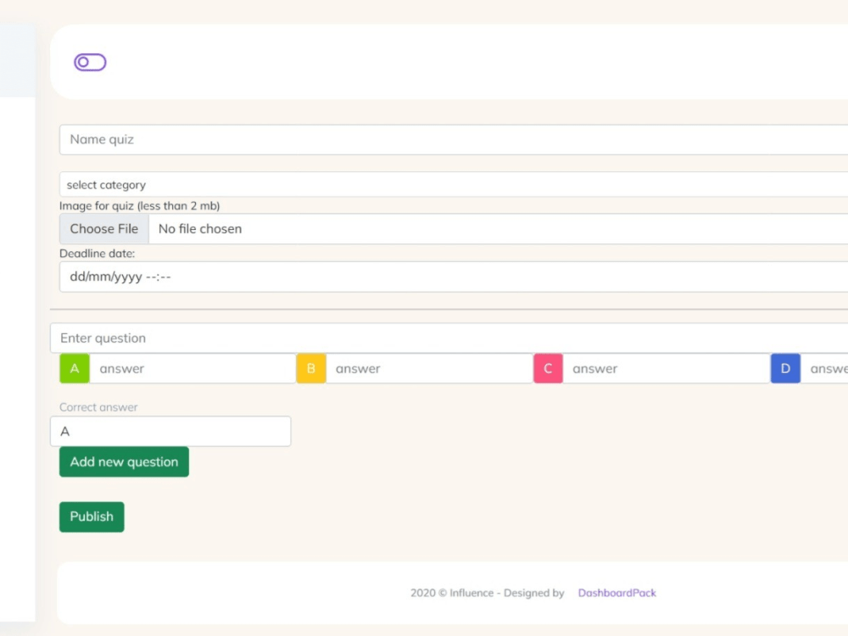Select the green letter A answer badge

pos(74,368)
